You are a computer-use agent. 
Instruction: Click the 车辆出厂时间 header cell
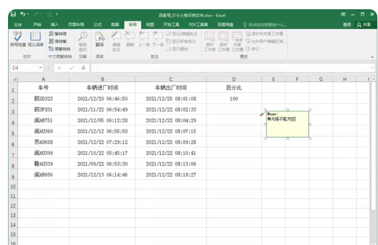tap(171, 87)
